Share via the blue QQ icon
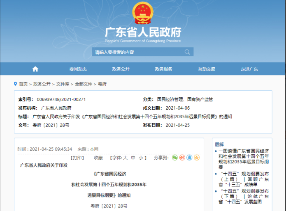Screen dimensions: 286x211 [x=189, y=158]
